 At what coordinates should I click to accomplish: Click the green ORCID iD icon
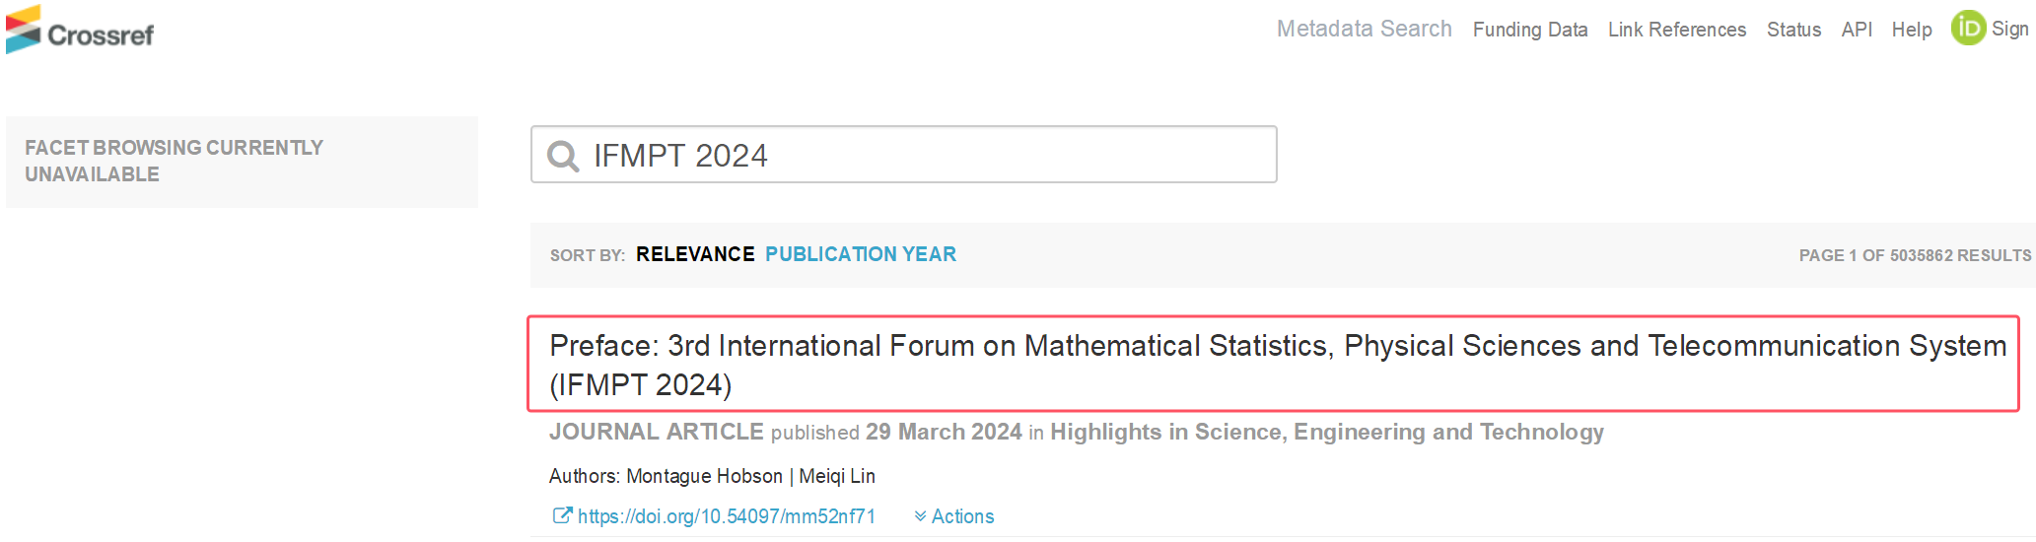[1968, 28]
